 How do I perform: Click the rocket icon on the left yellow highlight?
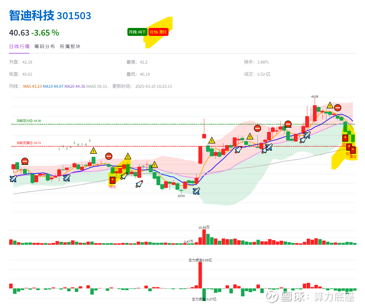[x=124, y=176]
